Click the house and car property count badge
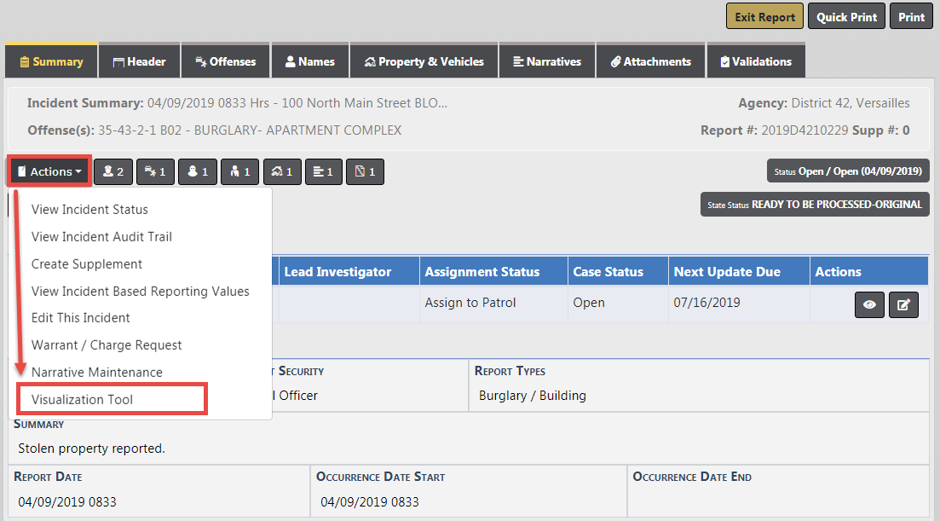This screenshot has height=521, width=940. tap(281, 171)
